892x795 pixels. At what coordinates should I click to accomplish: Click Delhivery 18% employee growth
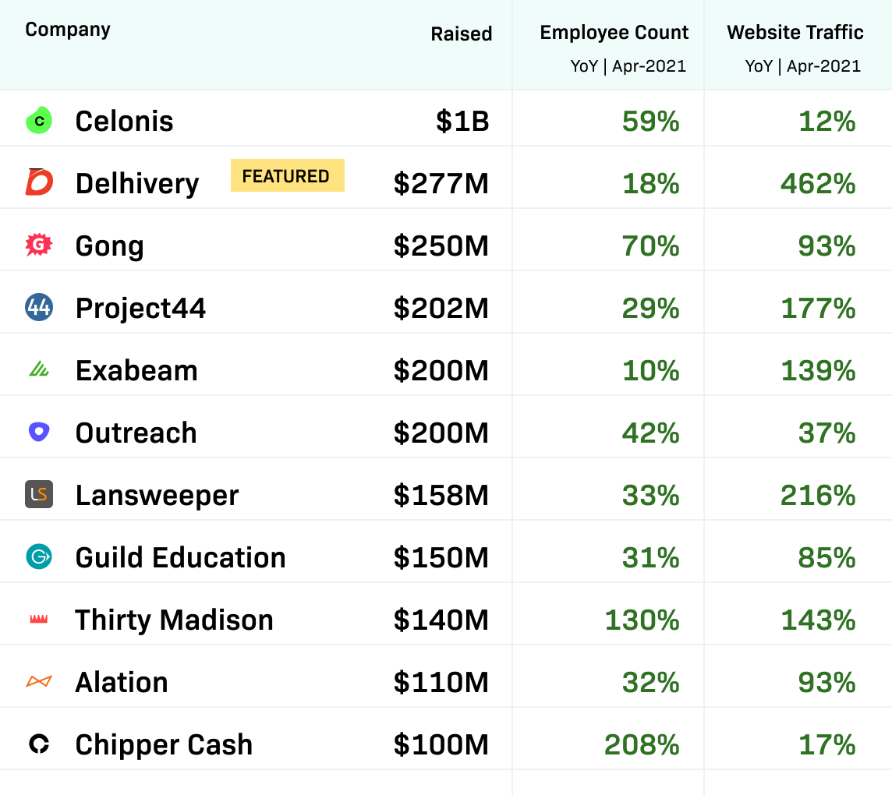651,184
